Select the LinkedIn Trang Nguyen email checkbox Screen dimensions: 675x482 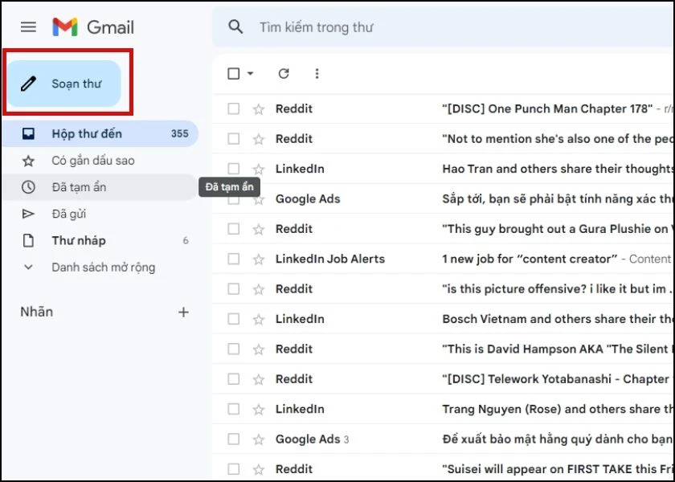233,409
